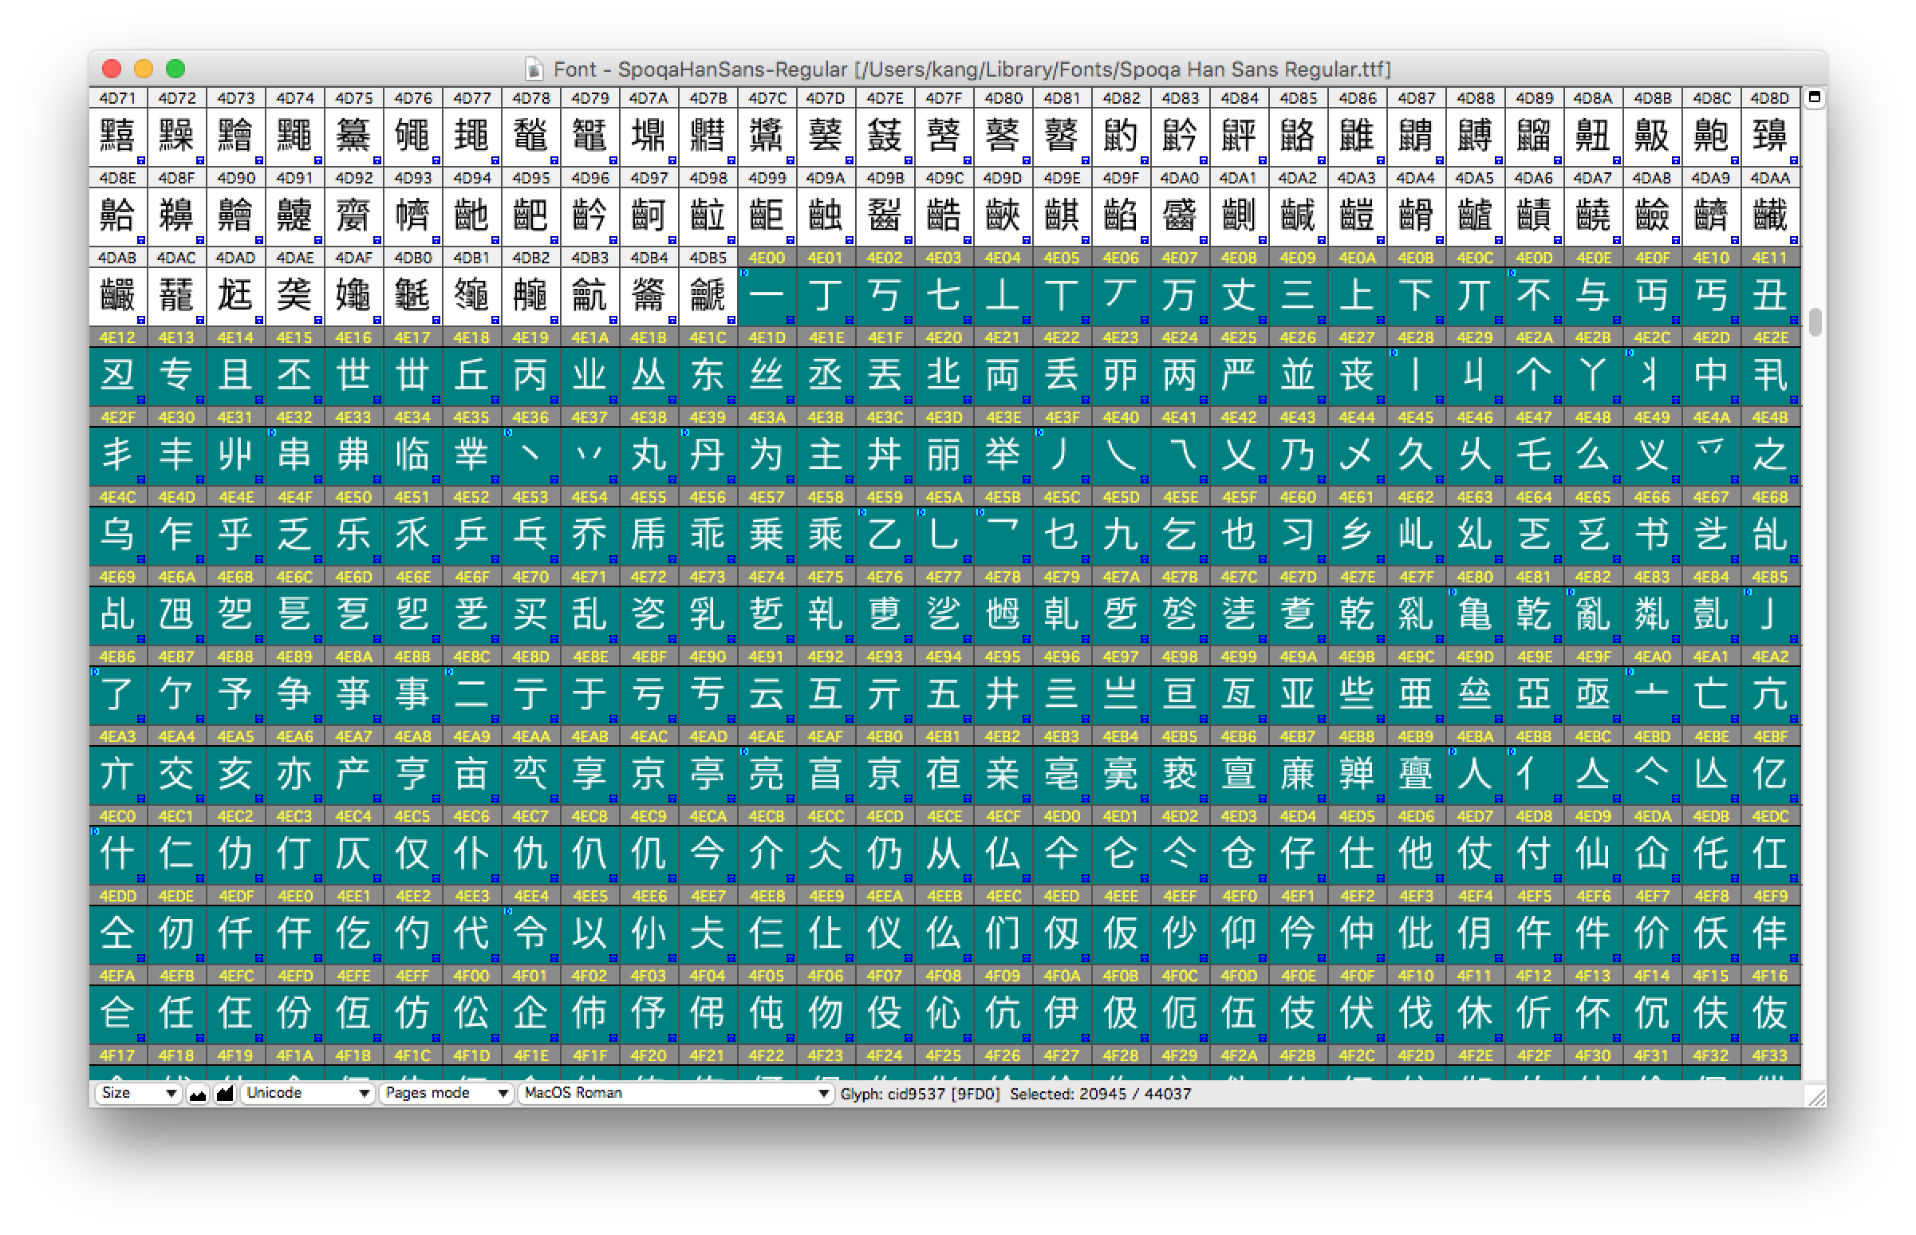The image size is (1916, 1235).
Task: Click the yellow minimize window button
Action: pos(144,69)
